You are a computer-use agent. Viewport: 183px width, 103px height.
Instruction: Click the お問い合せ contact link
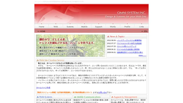(102, 92)
